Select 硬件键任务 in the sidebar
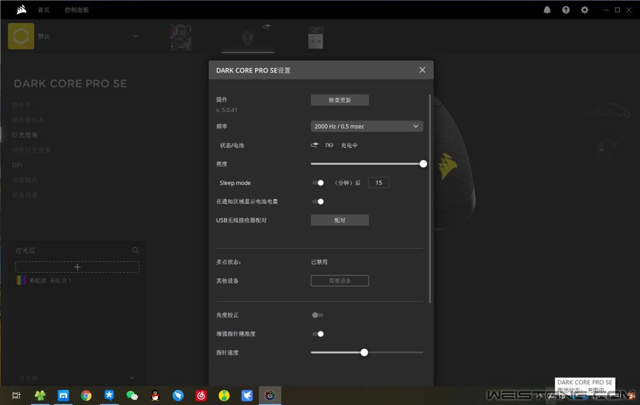The width and height of the screenshot is (640, 405). click(x=28, y=120)
